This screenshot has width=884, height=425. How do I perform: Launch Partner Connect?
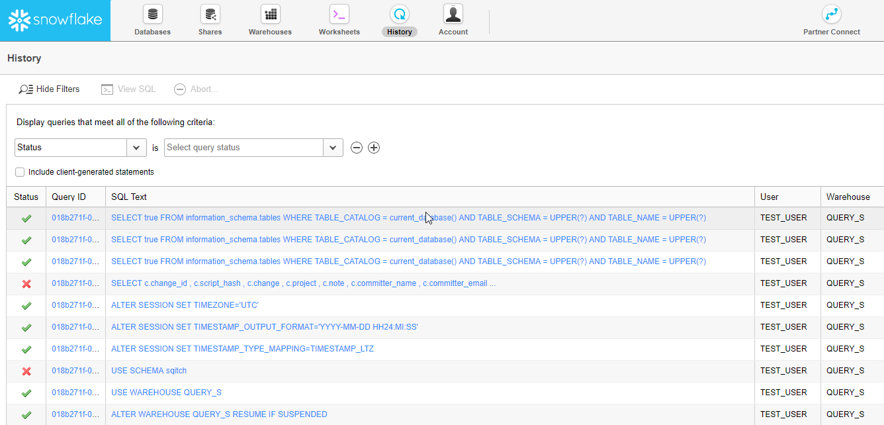(831, 20)
